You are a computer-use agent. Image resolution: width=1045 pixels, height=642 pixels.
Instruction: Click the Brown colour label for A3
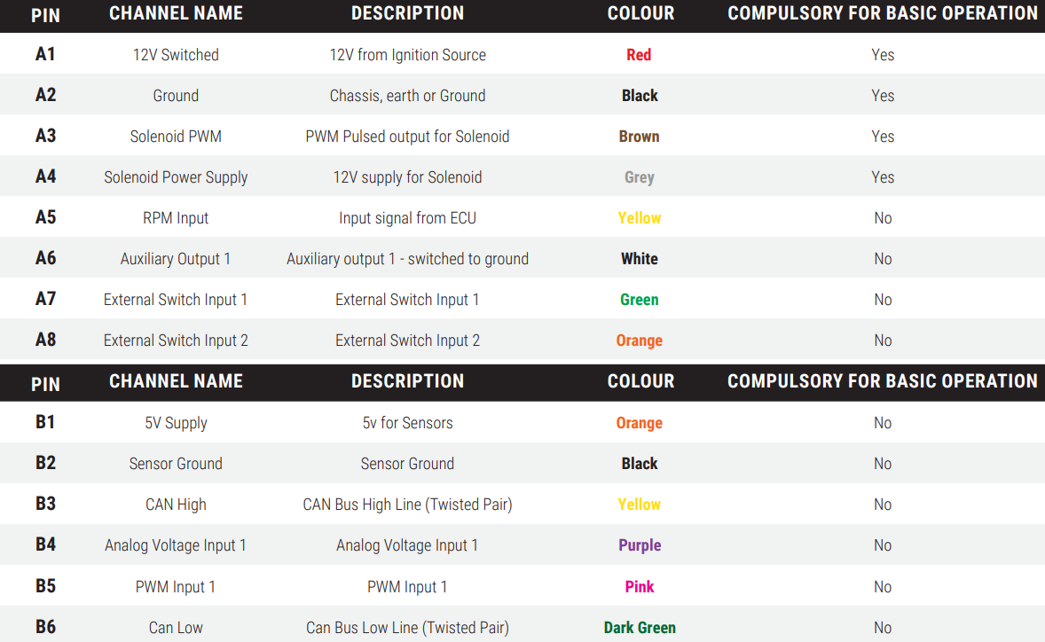[x=639, y=137]
